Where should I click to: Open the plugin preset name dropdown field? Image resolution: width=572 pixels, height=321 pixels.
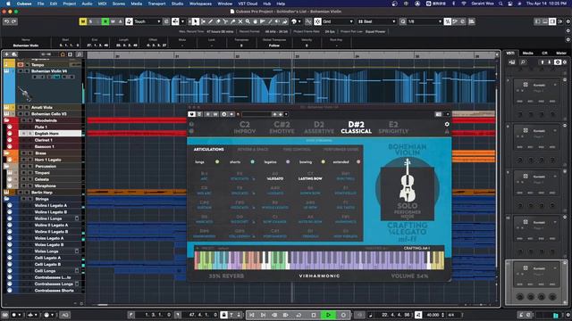[x=257, y=114]
